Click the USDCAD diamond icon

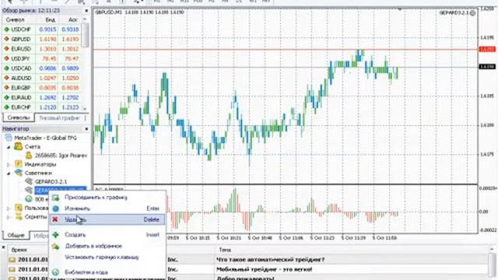coord(6,68)
